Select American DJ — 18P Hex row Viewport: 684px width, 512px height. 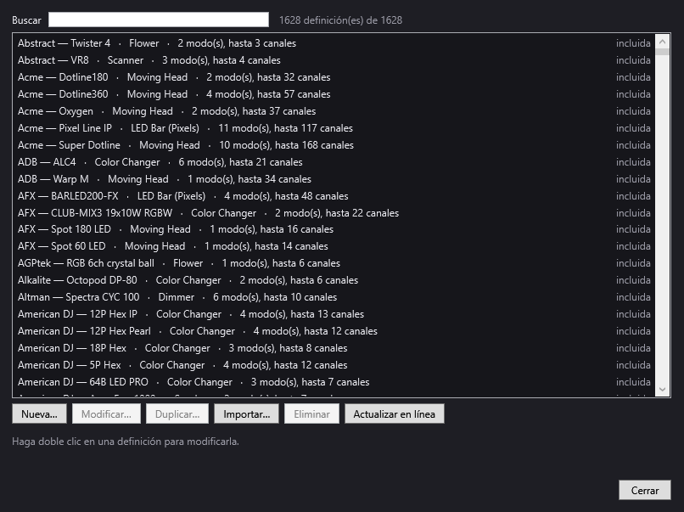334,349
